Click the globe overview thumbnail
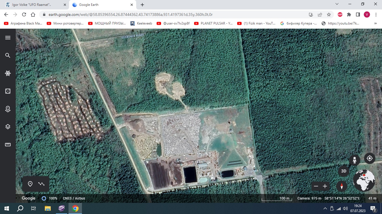 [364, 180]
